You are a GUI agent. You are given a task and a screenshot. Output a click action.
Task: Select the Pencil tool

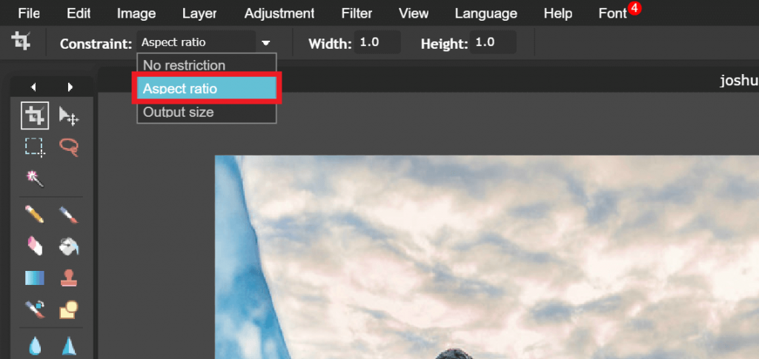click(x=35, y=215)
